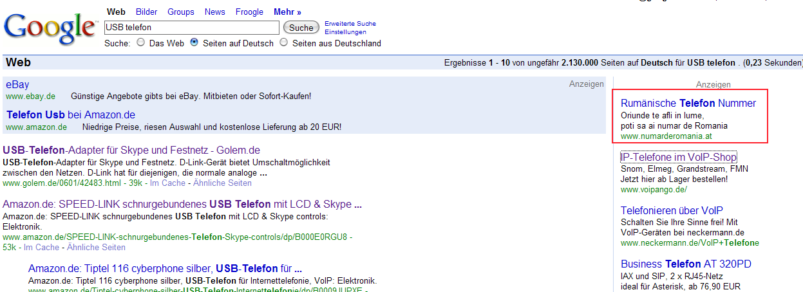Select the 'Das Web' radio button
This screenshot has height=292, width=803.
point(140,43)
